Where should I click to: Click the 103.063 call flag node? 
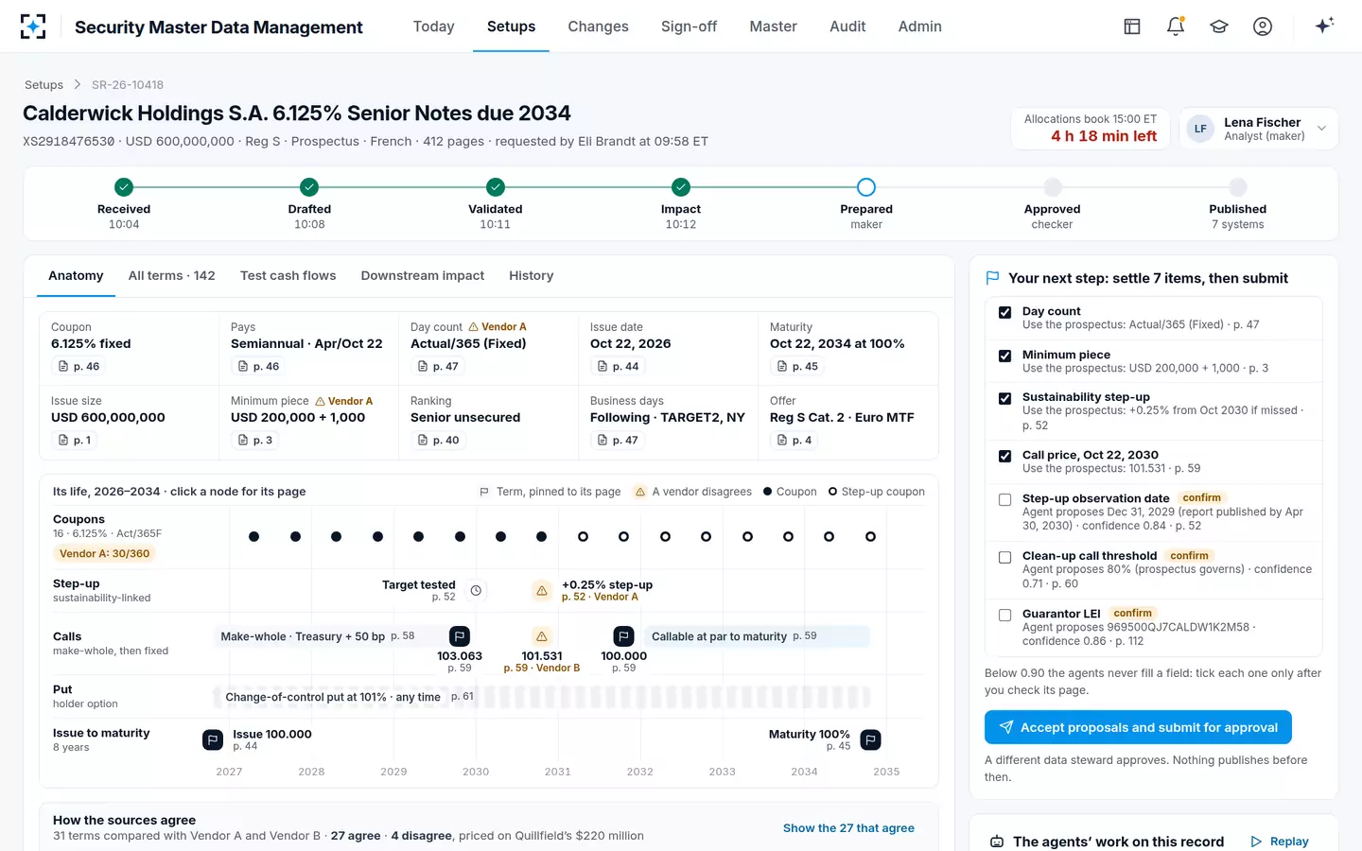460,636
